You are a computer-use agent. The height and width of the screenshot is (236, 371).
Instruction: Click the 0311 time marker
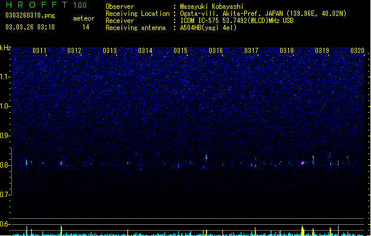(40, 51)
